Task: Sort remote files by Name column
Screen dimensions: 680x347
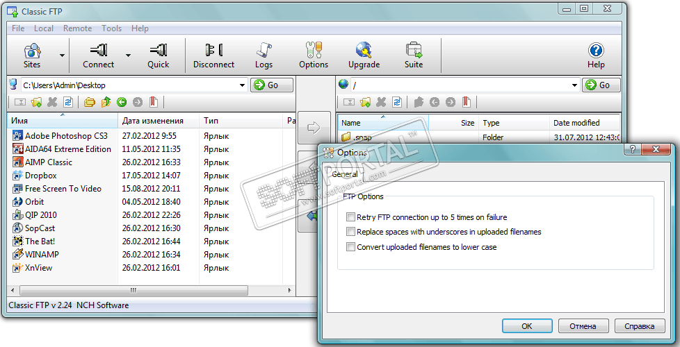Action: click(383, 123)
